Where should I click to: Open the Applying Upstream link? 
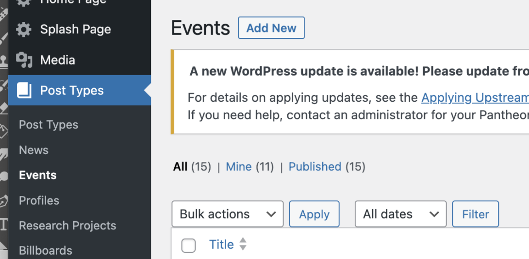[475, 97]
